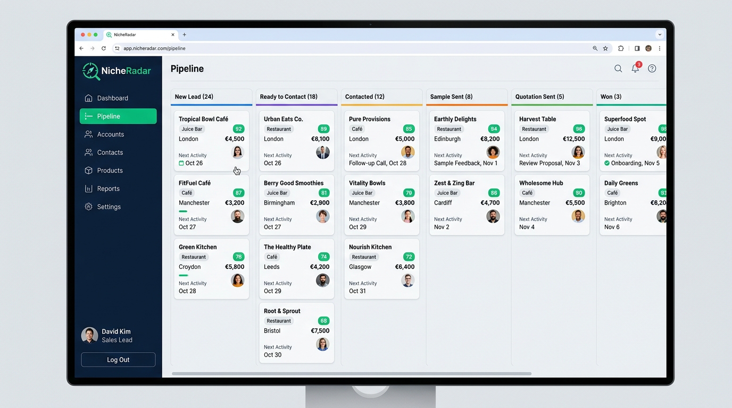This screenshot has width=732, height=408.
Task: Click the green check beside Onboarding, Nov 5
Action: (607, 163)
